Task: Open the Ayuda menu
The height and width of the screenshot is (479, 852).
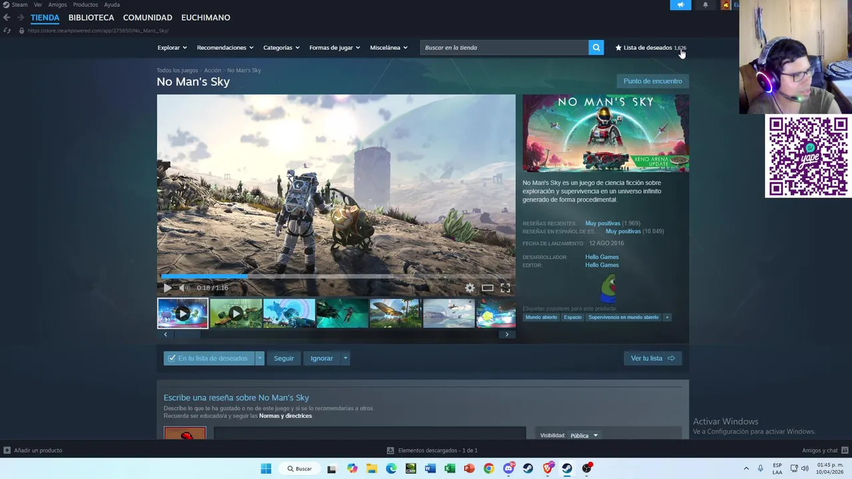Action: tap(112, 5)
